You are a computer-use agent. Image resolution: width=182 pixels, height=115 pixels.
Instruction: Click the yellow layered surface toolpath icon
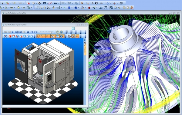[x=18, y=8]
